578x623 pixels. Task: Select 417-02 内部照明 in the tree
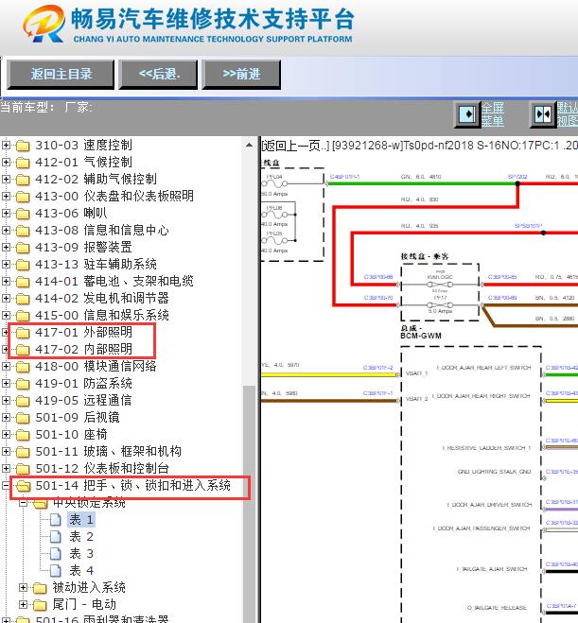(x=83, y=349)
